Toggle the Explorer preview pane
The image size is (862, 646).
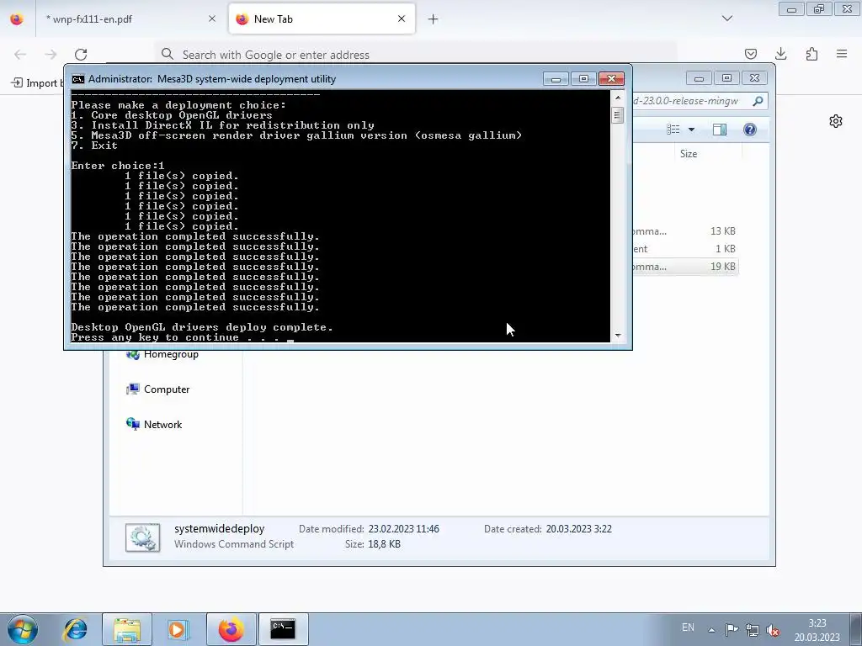click(719, 130)
